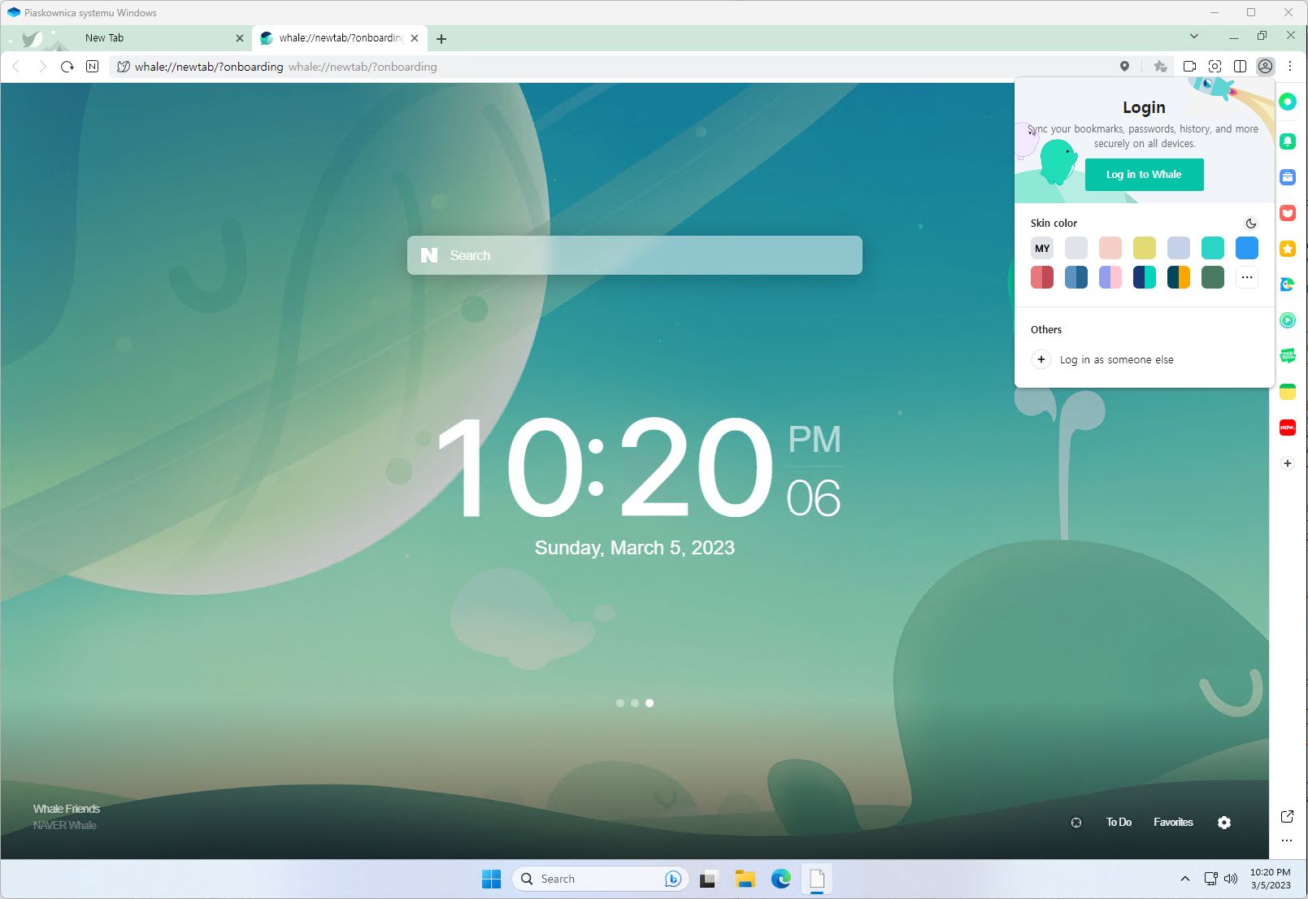
Task: Close the New Tab tab
Action: (240, 38)
